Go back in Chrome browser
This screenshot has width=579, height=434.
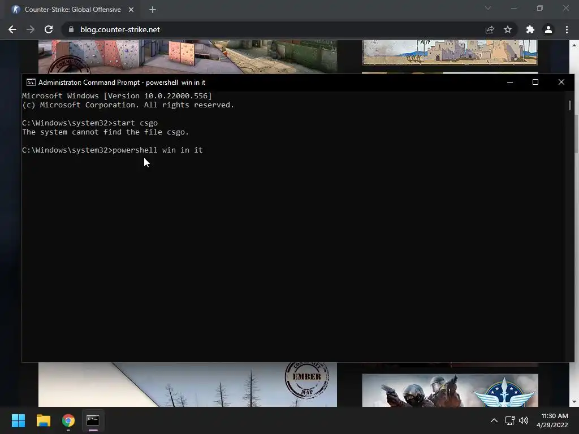click(x=12, y=29)
